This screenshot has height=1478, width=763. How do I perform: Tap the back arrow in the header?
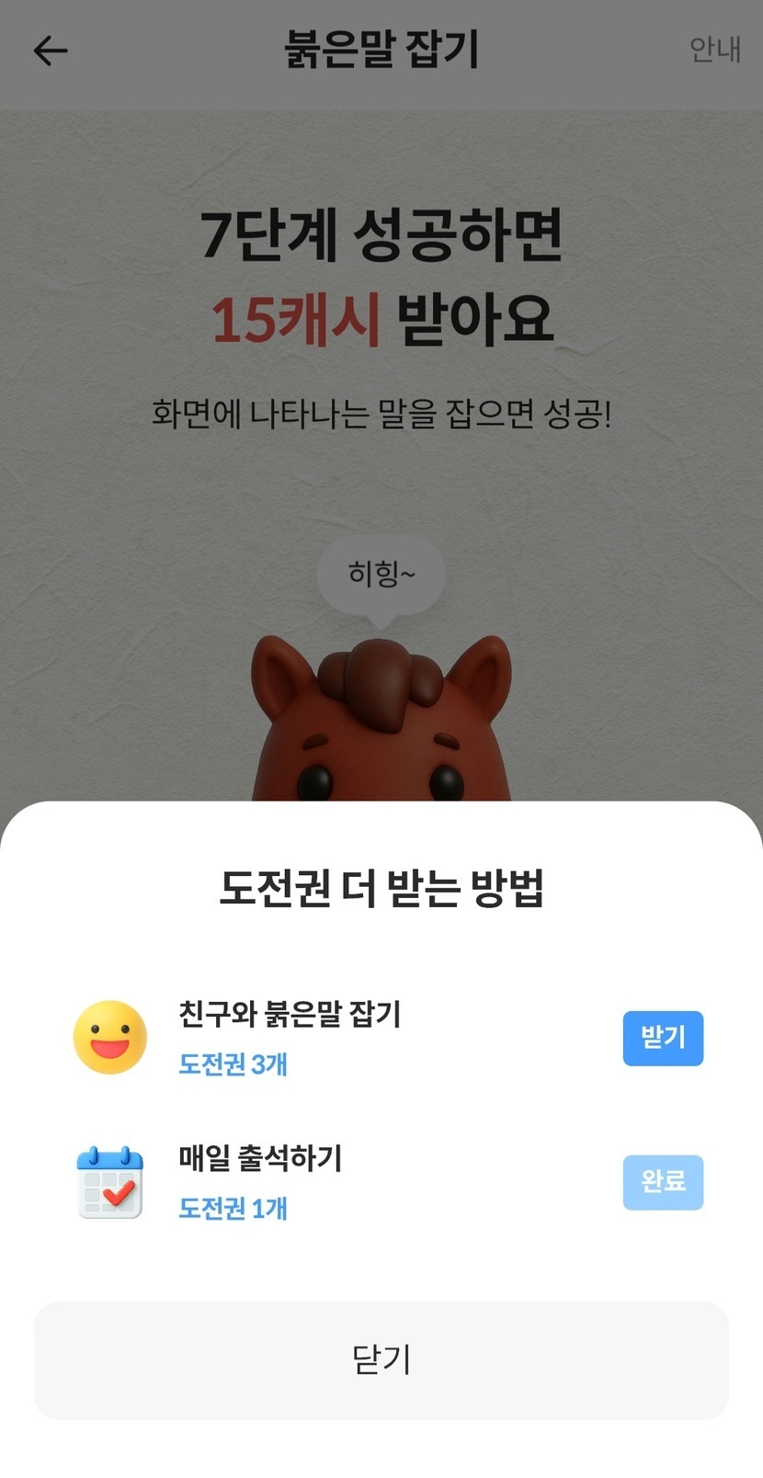[51, 51]
